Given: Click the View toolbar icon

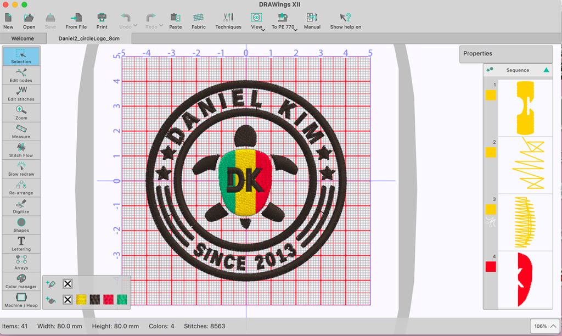Looking at the screenshot, I should (256, 21).
